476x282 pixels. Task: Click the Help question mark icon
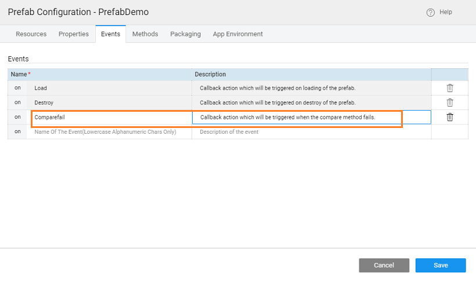coord(430,13)
